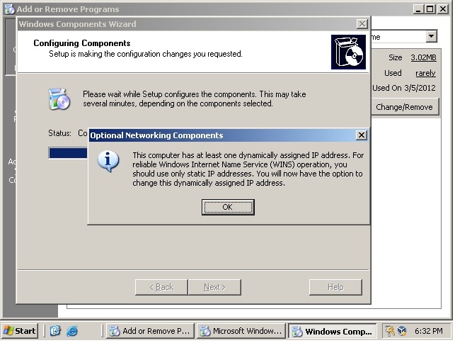
Task: Click the blue information bubble icon
Action: coord(108,161)
